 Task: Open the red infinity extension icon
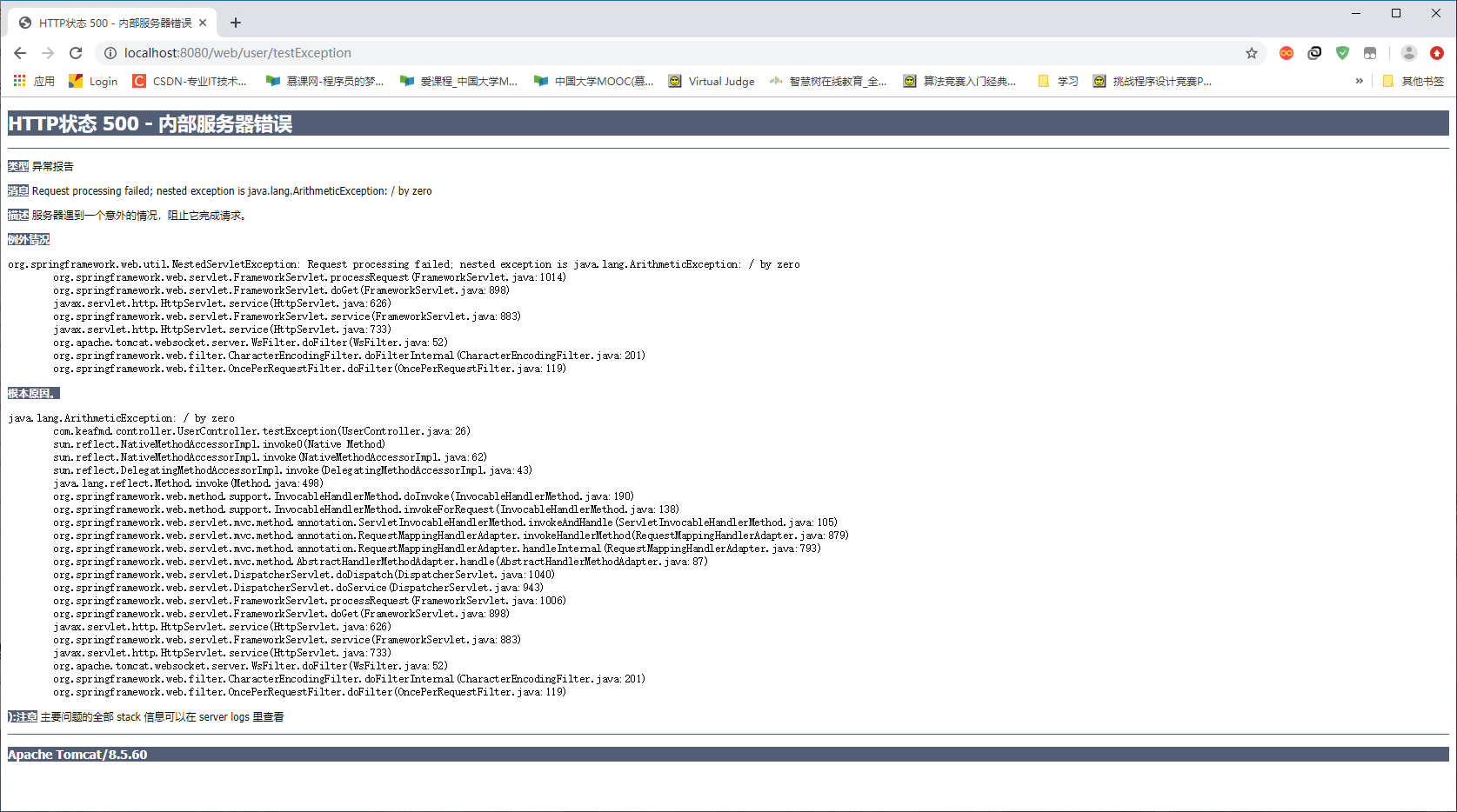point(1287,53)
